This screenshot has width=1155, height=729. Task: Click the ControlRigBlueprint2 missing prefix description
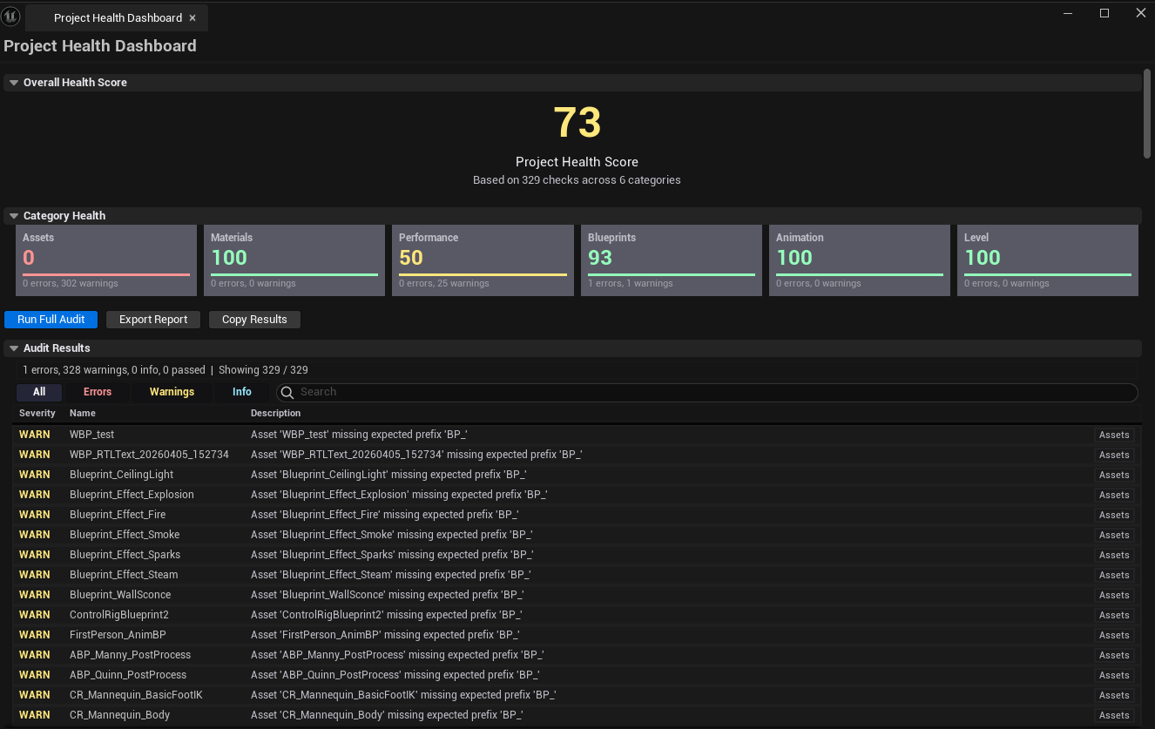387,615
